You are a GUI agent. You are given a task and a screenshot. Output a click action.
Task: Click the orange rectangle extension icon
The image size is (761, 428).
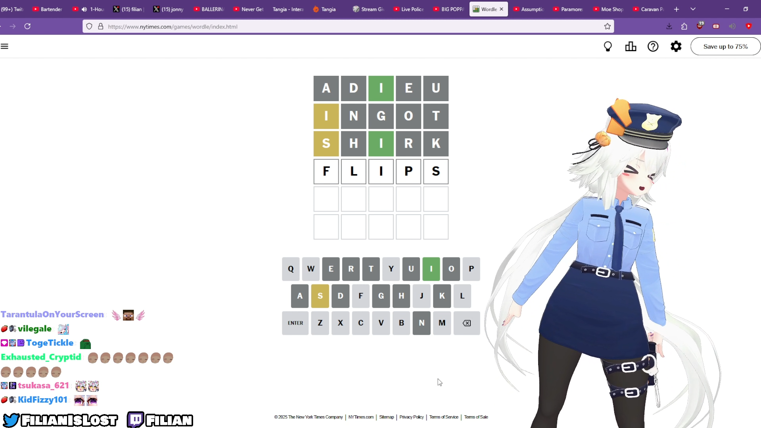[716, 26]
